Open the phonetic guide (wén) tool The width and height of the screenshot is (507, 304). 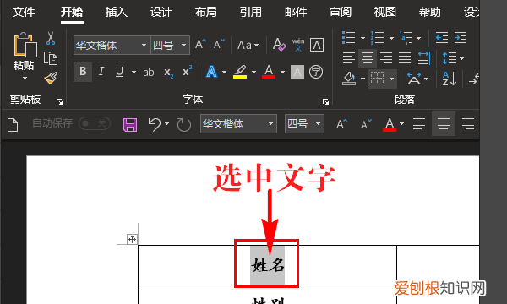click(x=298, y=45)
